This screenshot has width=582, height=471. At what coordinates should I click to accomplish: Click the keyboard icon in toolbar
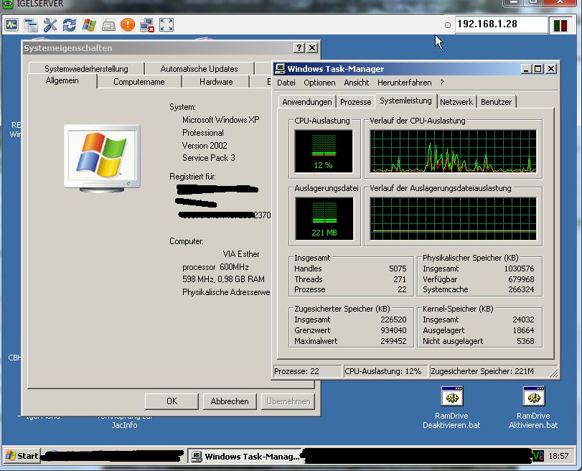[108, 25]
